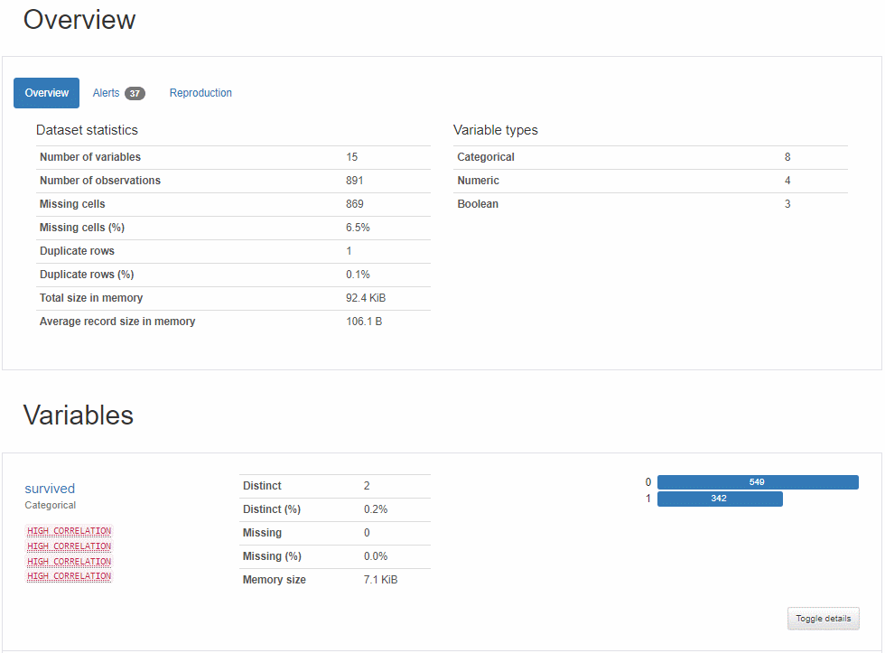Screen dimensions: 885x653
Task: Click the Number of variables row label
Action: click(x=90, y=157)
